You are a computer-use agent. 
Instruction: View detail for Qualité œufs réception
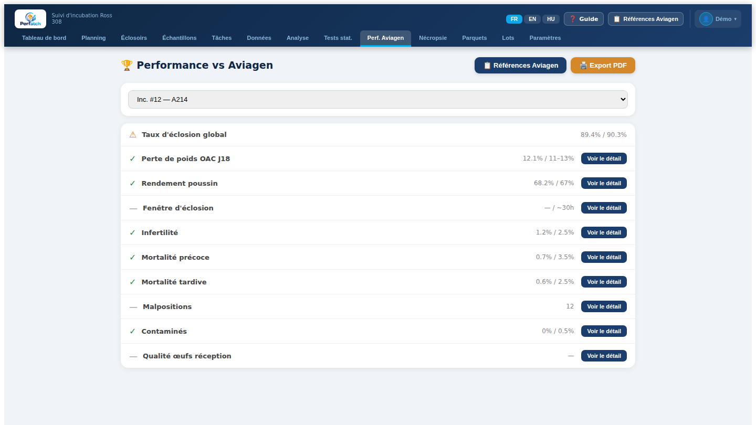pyautogui.click(x=604, y=356)
